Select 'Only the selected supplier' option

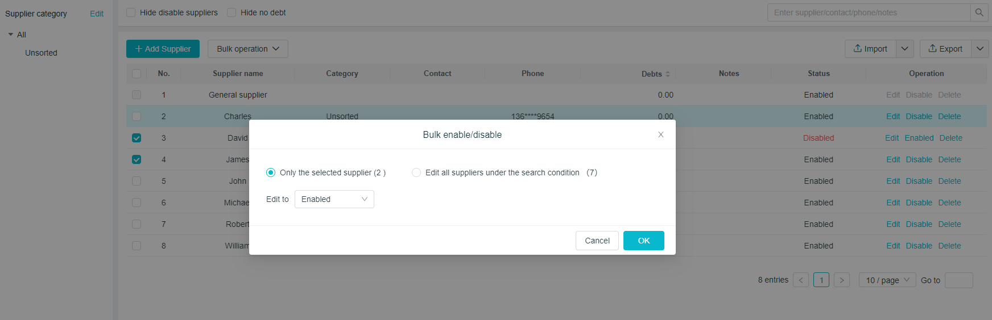coord(271,172)
